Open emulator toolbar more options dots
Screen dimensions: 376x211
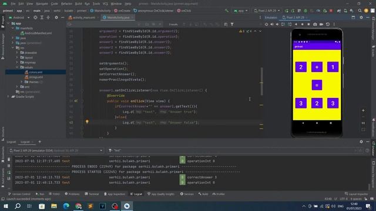(334, 25)
